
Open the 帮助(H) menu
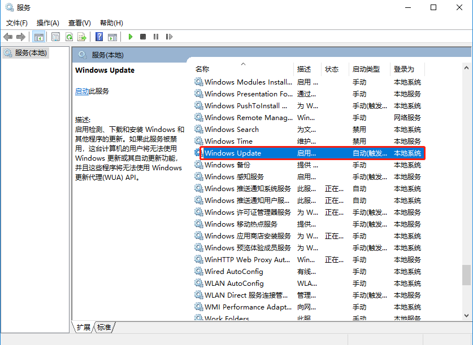tap(111, 23)
